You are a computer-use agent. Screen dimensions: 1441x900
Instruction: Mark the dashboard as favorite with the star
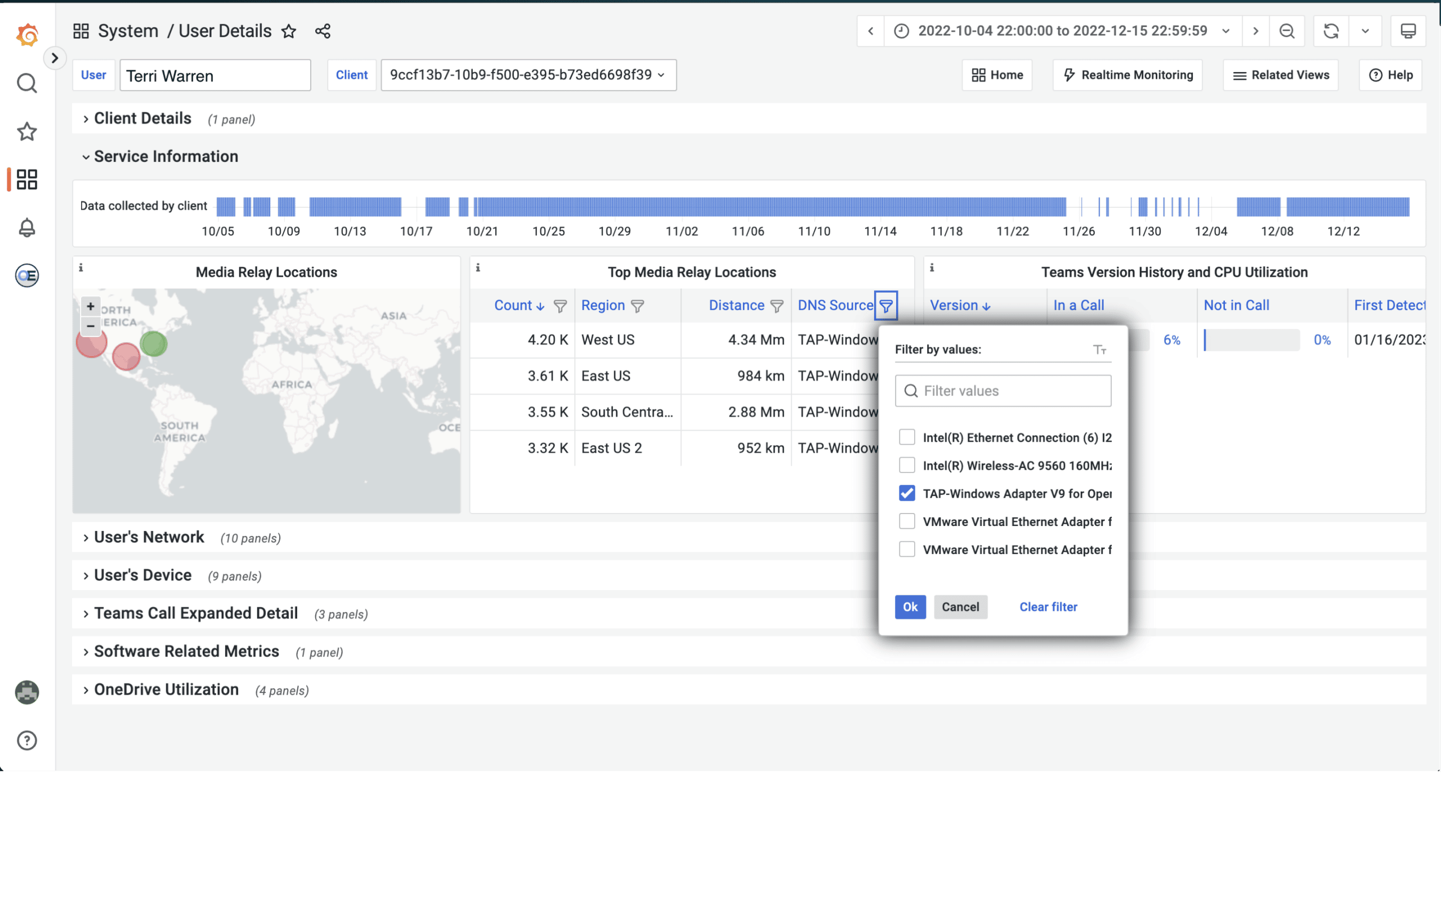coord(289,31)
